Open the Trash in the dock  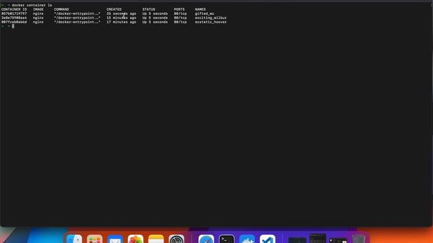(359, 239)
